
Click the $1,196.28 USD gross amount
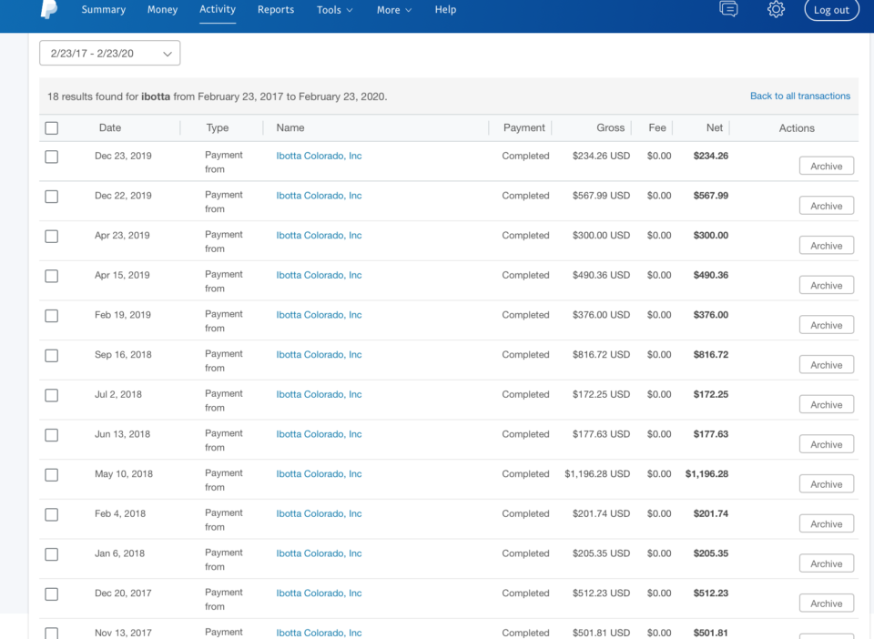tap(597, 473)
